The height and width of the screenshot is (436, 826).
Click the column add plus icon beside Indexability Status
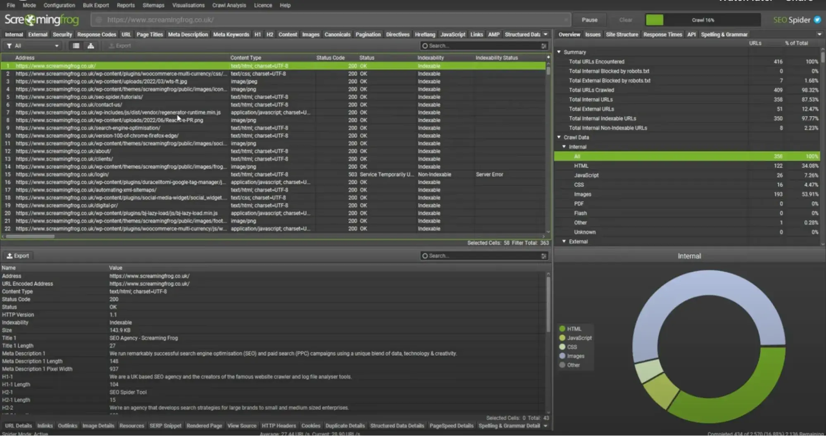548,57
